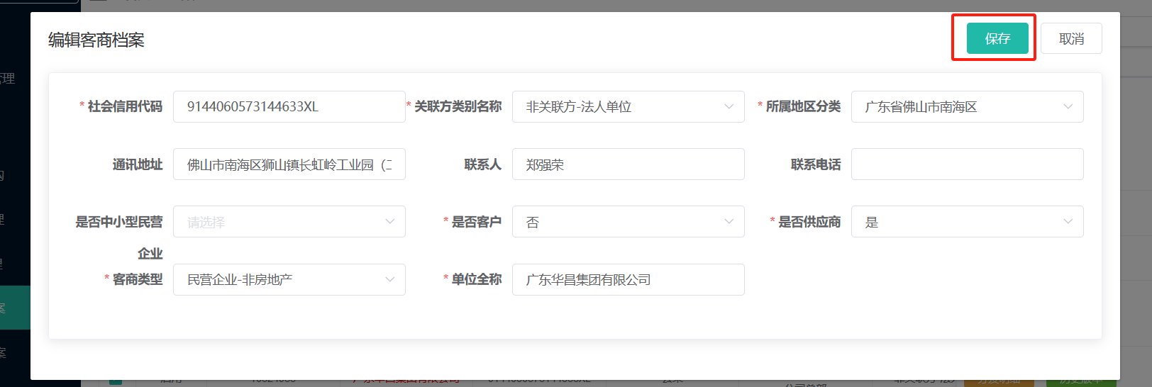Click the 联系人 field containing 郑强荣
Screen dimensions: 1152x387
(x=628, y=164)
